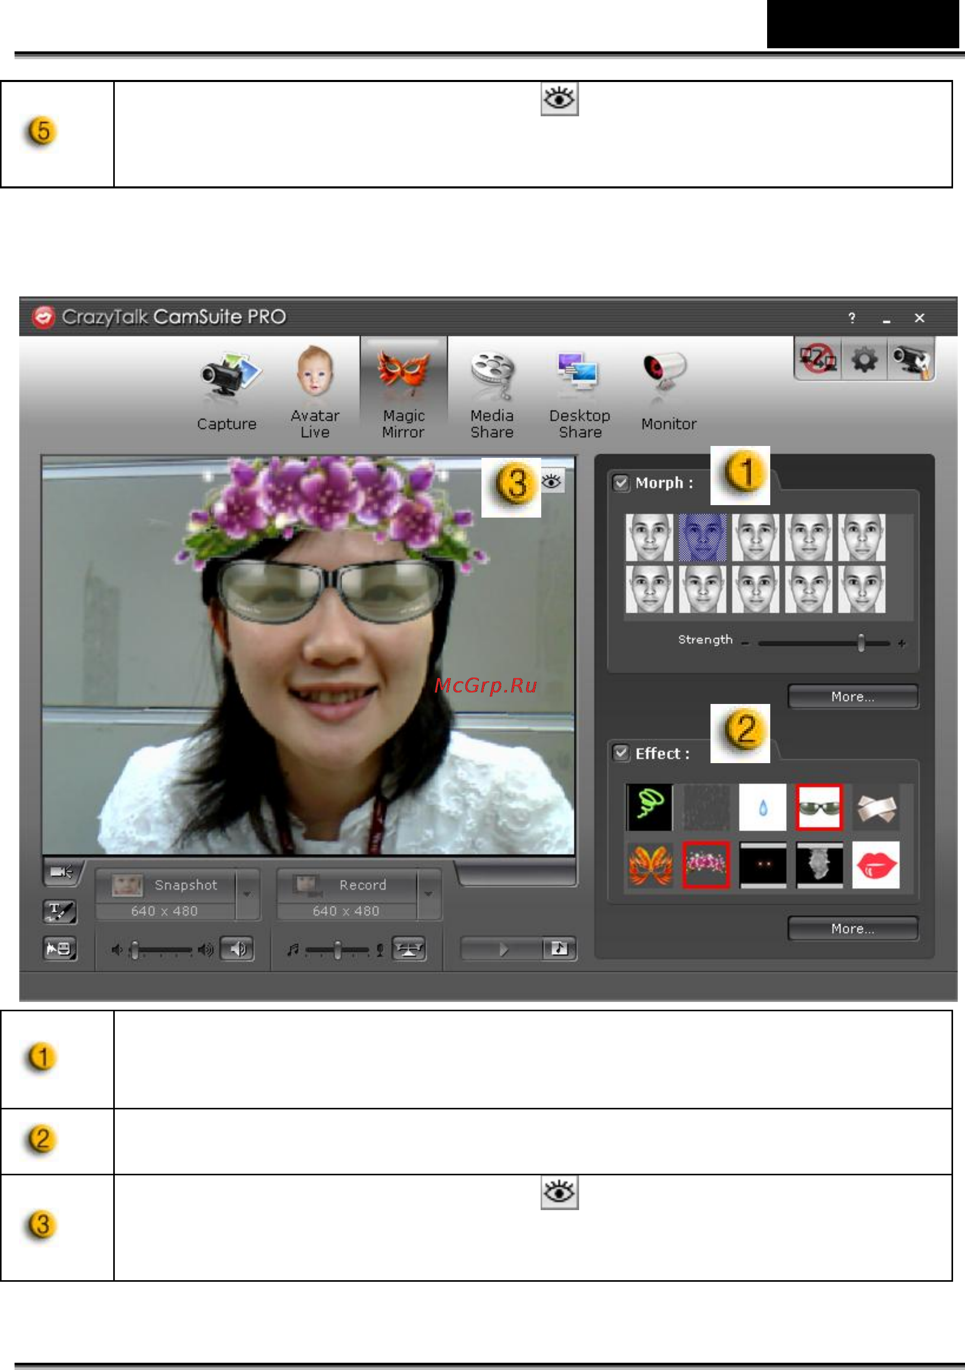This screenshot has height=1370, width=965.
Task: Open Media Share mode
Action: (492, 394)
